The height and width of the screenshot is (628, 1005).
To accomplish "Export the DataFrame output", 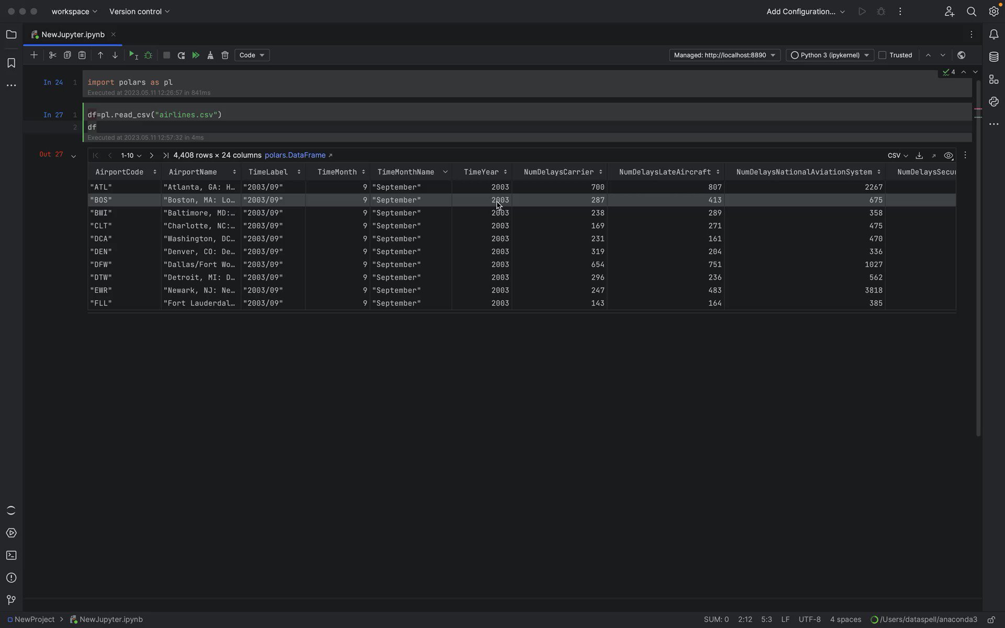I will [920, 155].
